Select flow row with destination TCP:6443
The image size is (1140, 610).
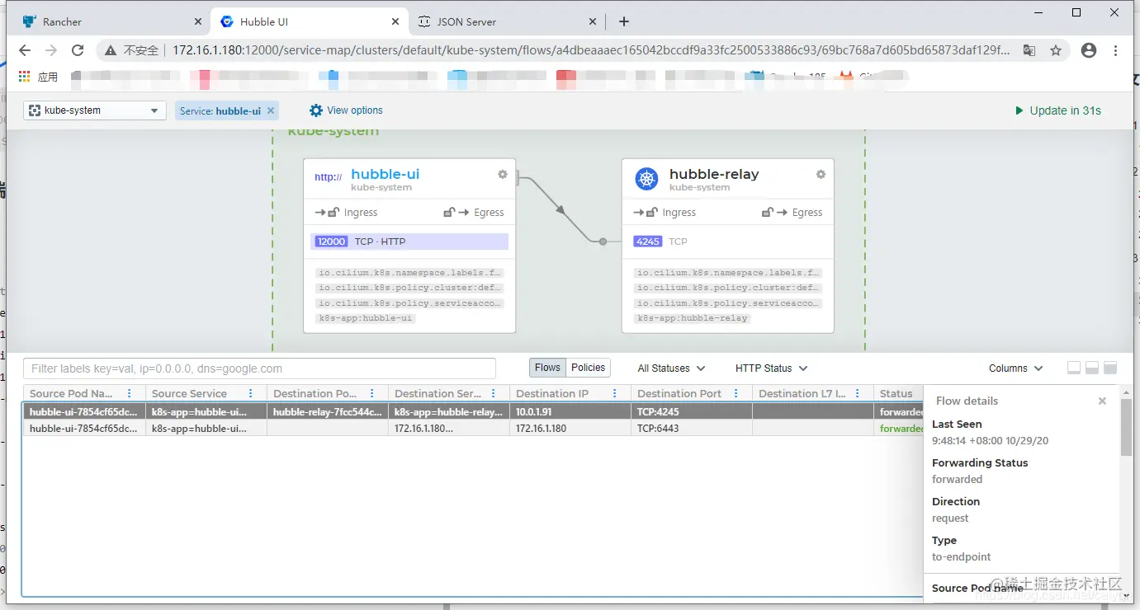pyautogui.click(x=472, y=429)
